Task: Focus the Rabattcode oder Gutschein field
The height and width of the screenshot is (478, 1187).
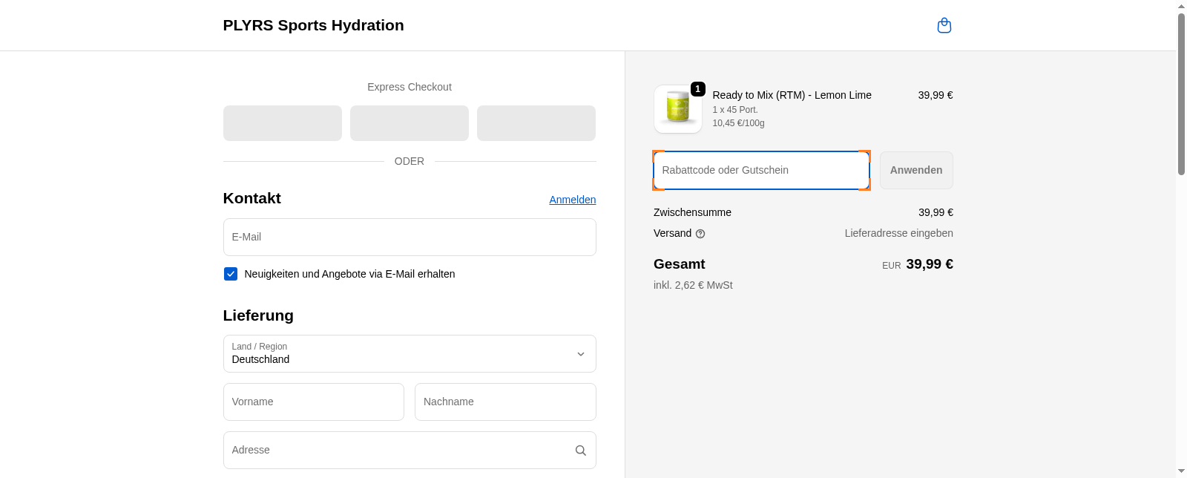Action: click(x=760, y=171)
